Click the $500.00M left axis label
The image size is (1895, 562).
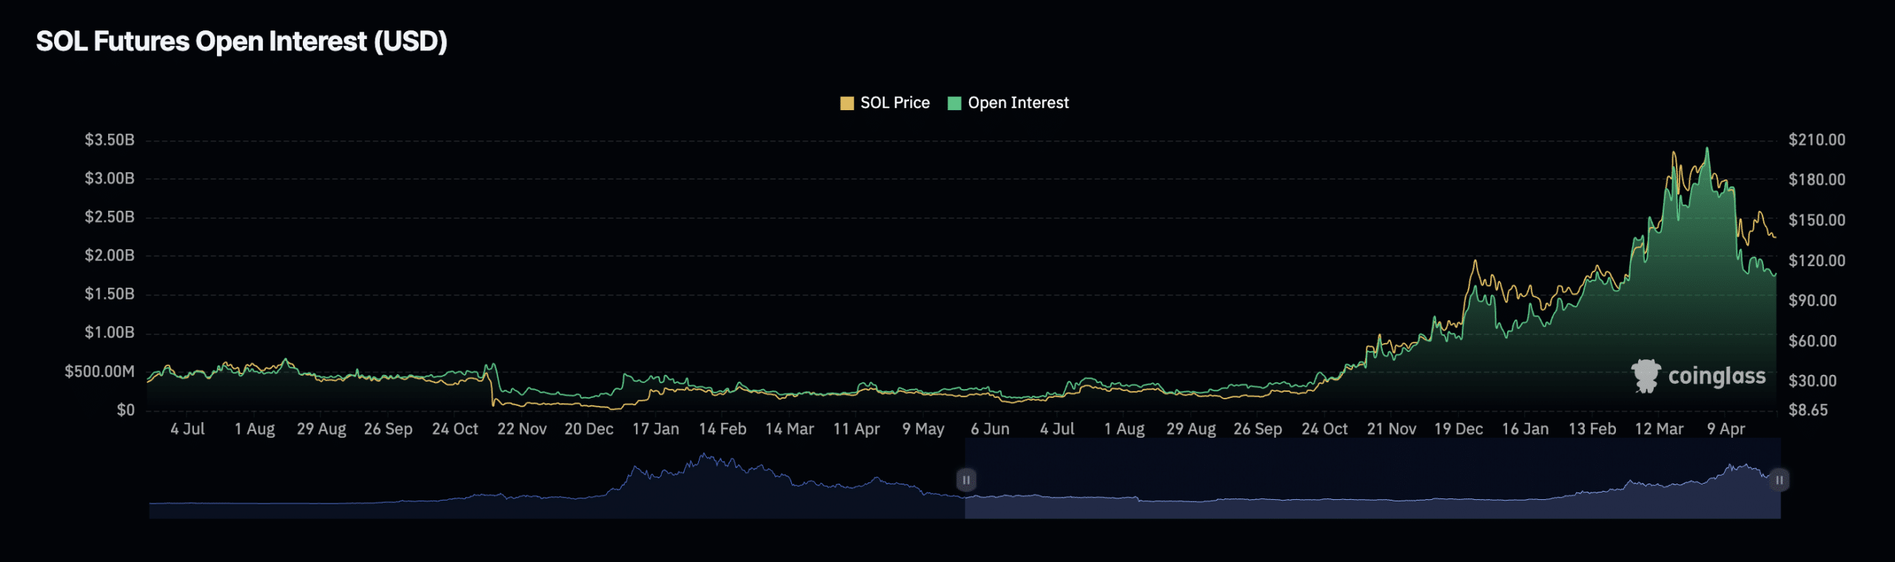pyautogui.click(x=100, y=371)
